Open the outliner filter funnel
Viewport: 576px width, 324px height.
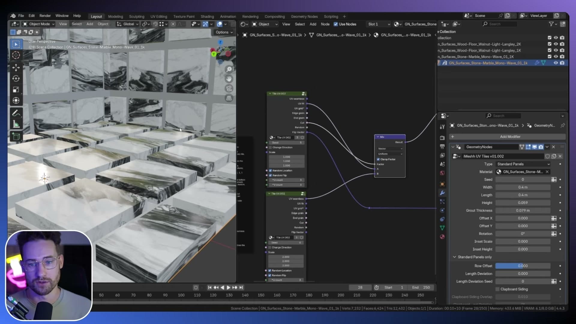[x=551, y=24]
